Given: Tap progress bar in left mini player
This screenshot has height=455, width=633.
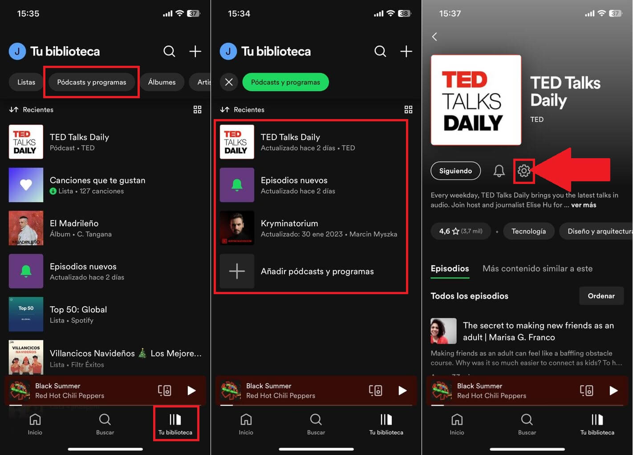Looking at the screenshot, I should click(x=105, y=405).
